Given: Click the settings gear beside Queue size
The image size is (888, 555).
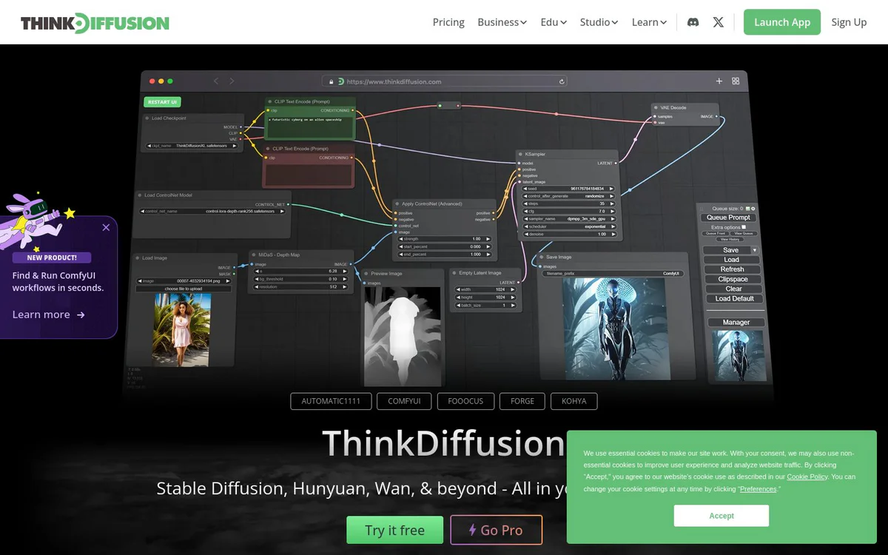Looking at the screenshot, I should click(x=753, y=209).
